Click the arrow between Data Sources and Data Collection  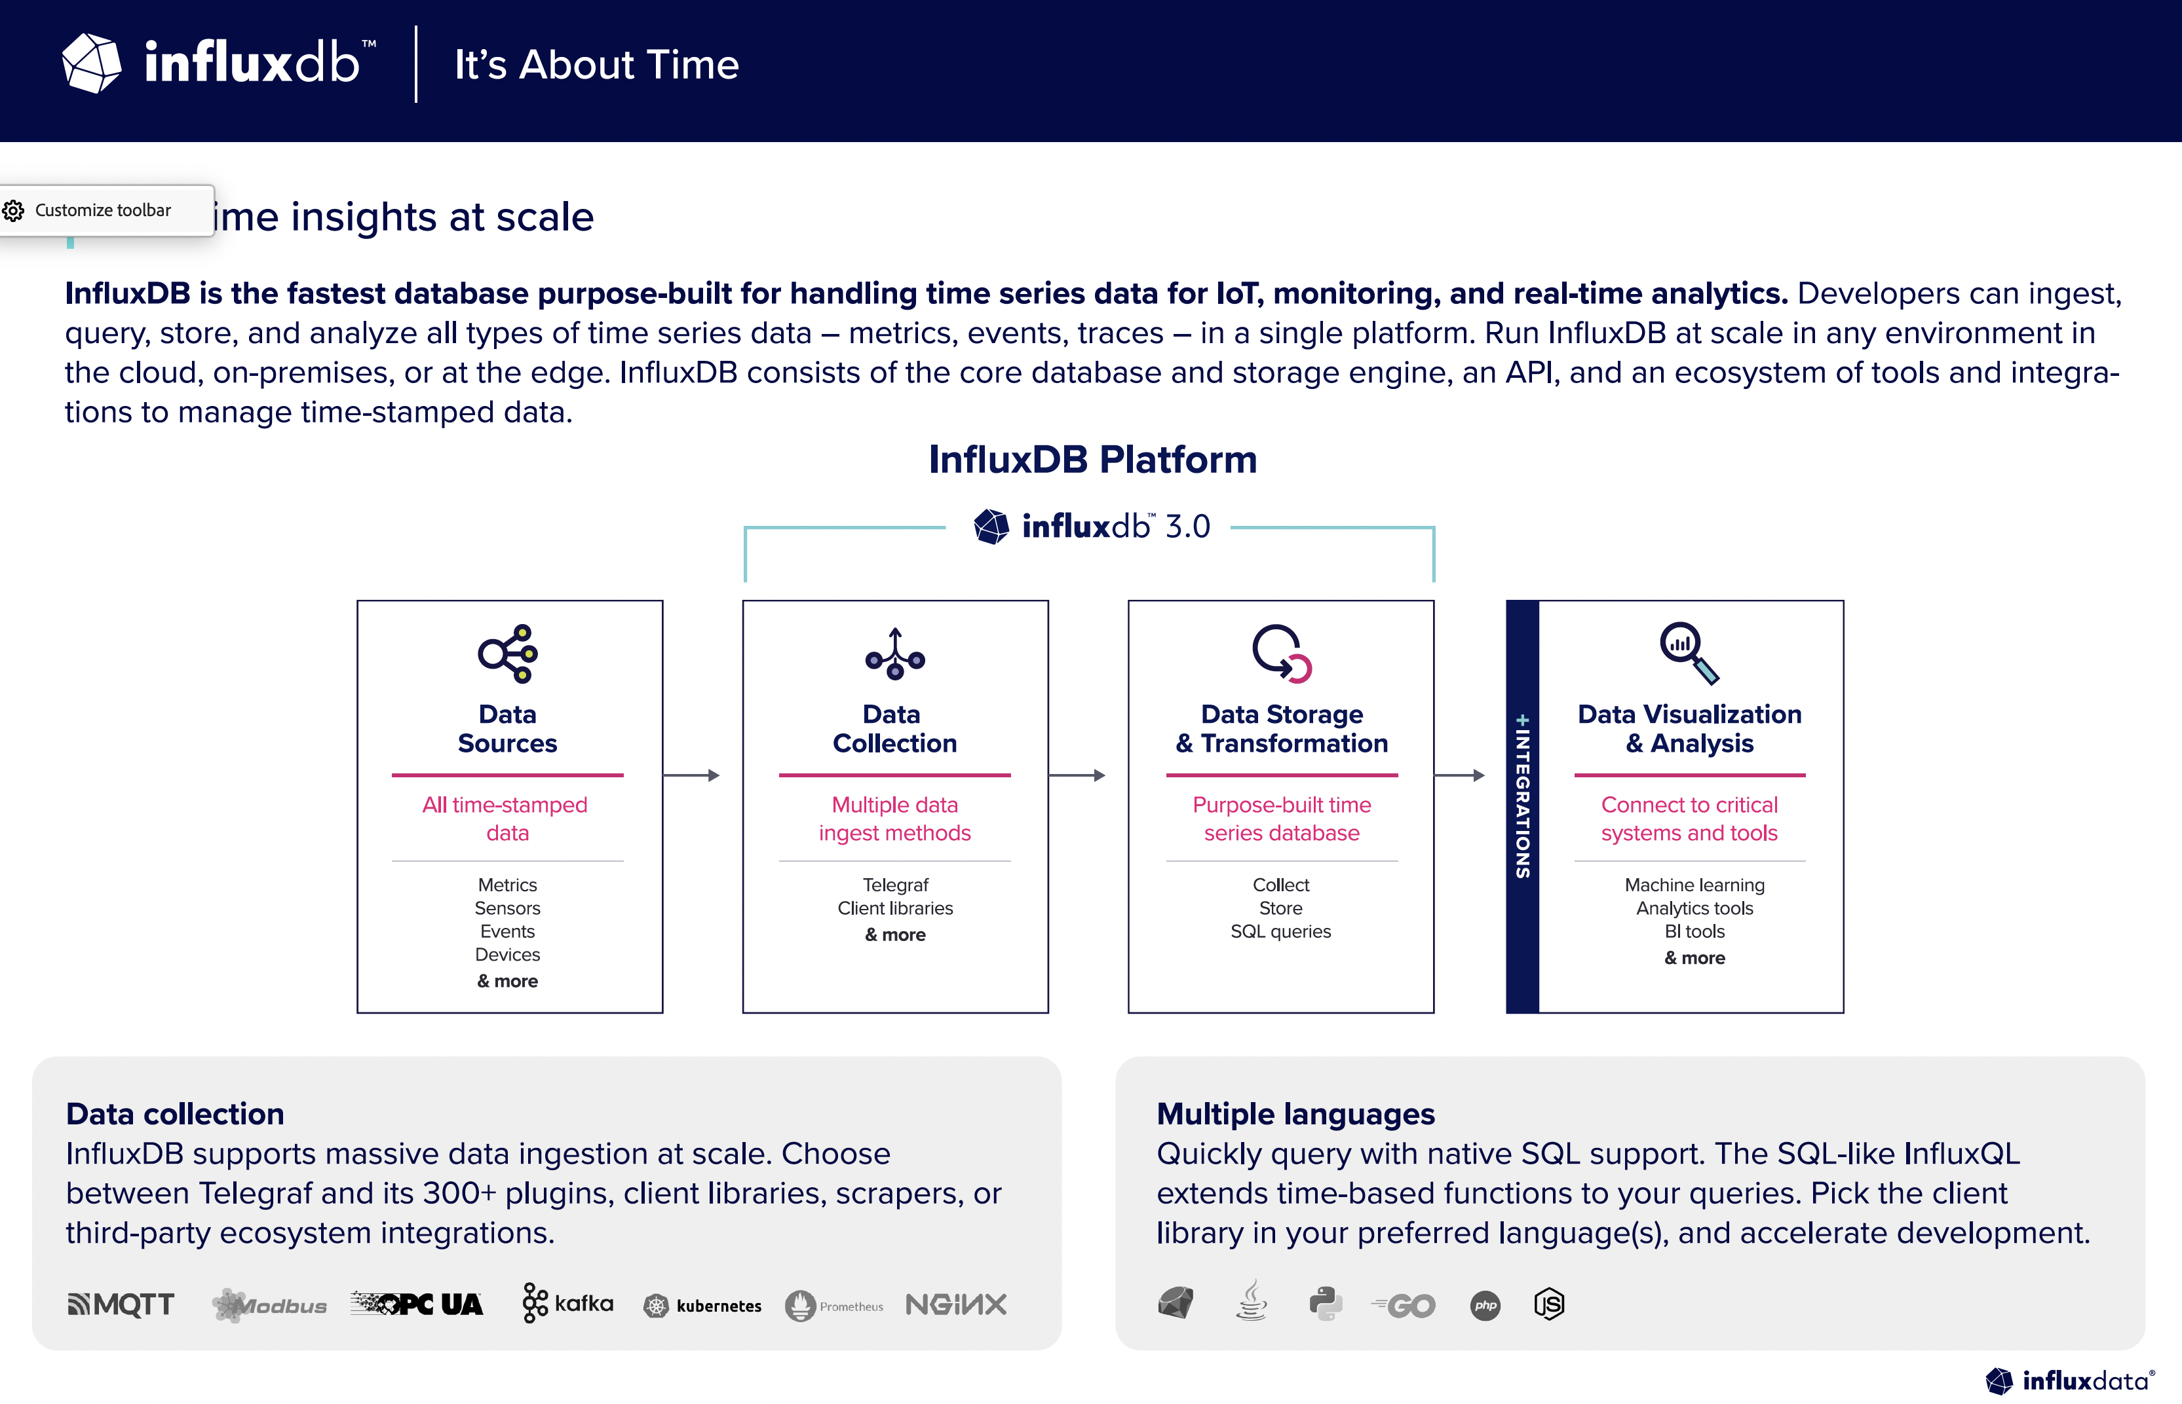click(x=691, y=776)
